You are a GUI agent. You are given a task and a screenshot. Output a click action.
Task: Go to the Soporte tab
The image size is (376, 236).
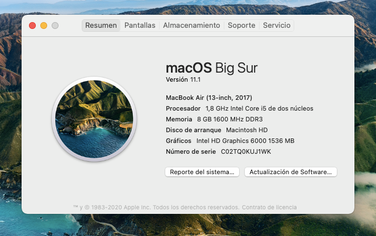pyautogui.click(x=241, y=26)
